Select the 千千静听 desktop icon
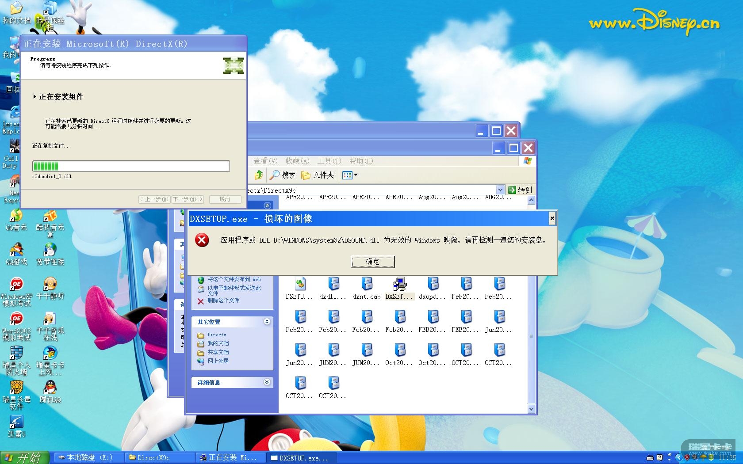Viewport: 743px width, 464px height. click(x=50, y=289)
